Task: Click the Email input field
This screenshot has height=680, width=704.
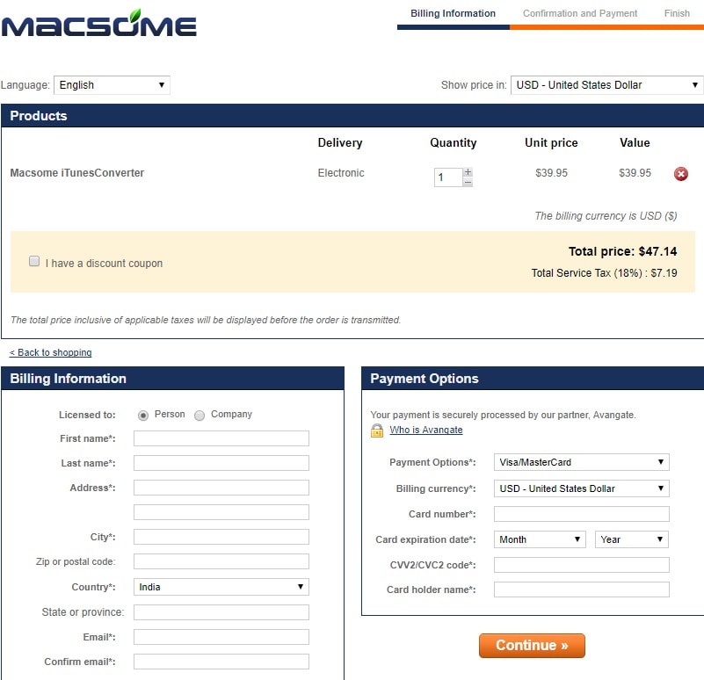Action: (x=221, y=637)
